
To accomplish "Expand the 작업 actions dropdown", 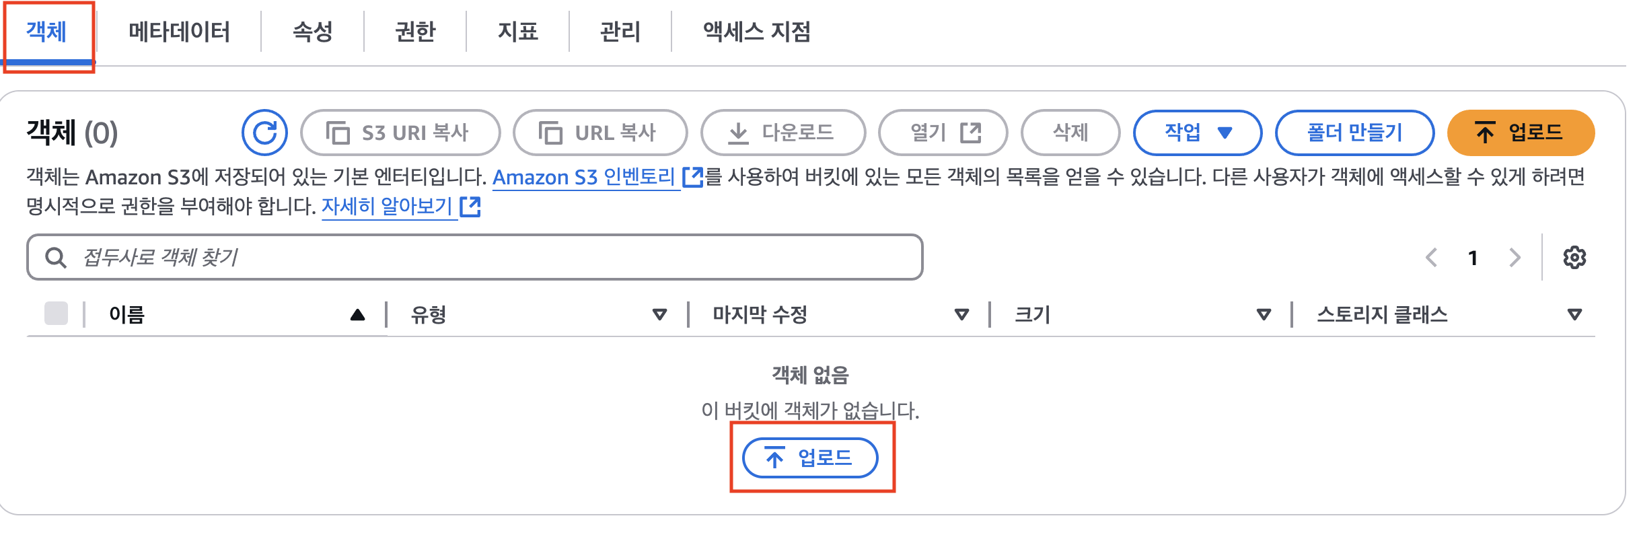I will point(1197,133).
